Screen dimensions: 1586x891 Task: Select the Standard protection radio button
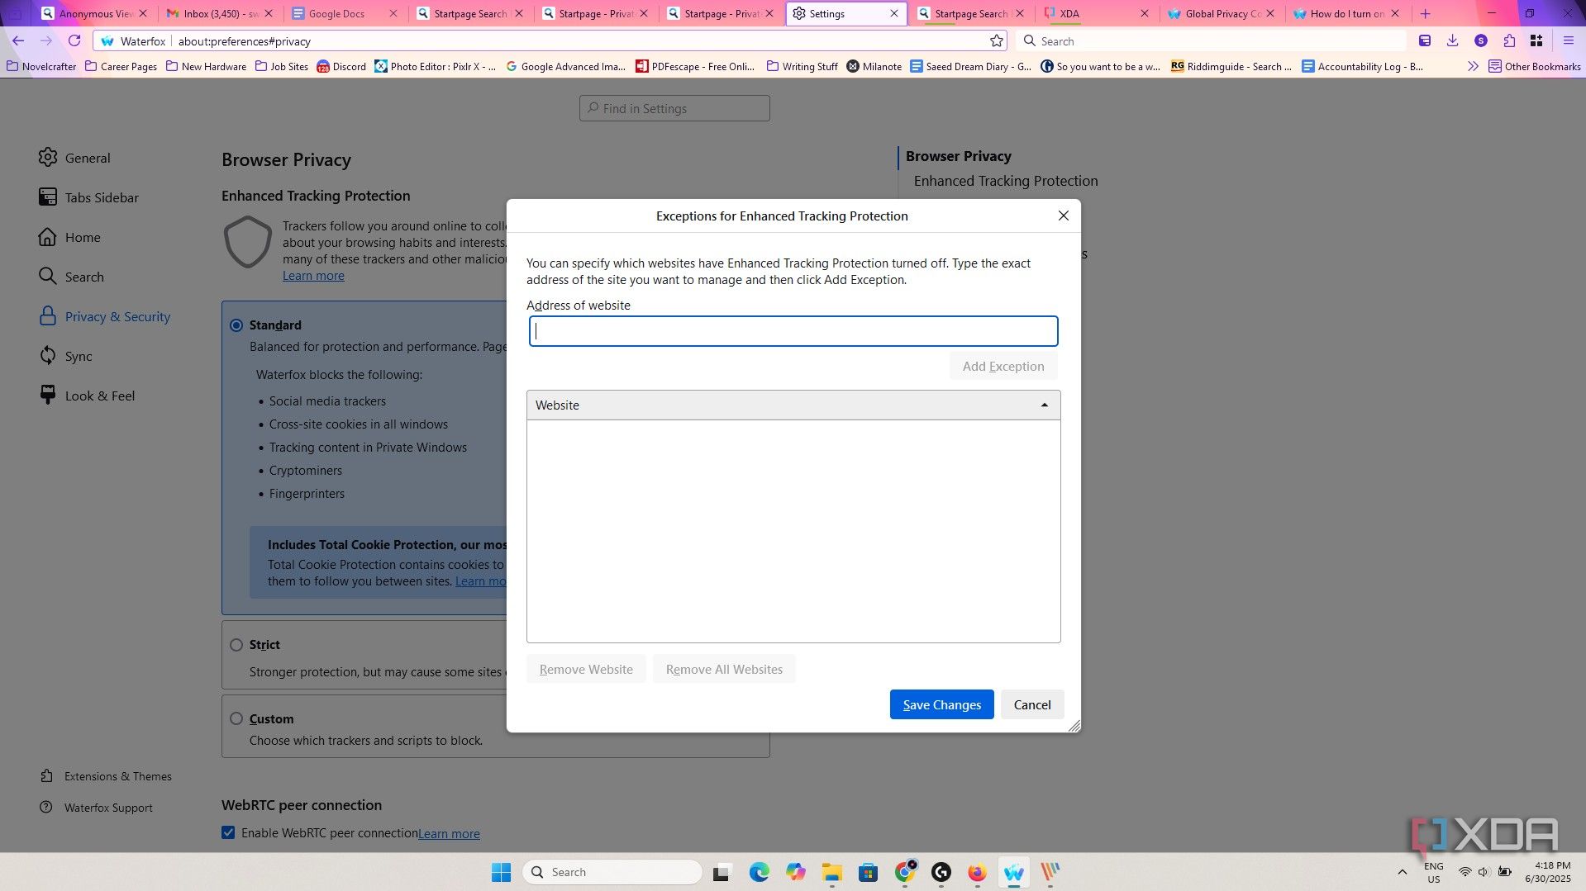click(x=236, y=325)
